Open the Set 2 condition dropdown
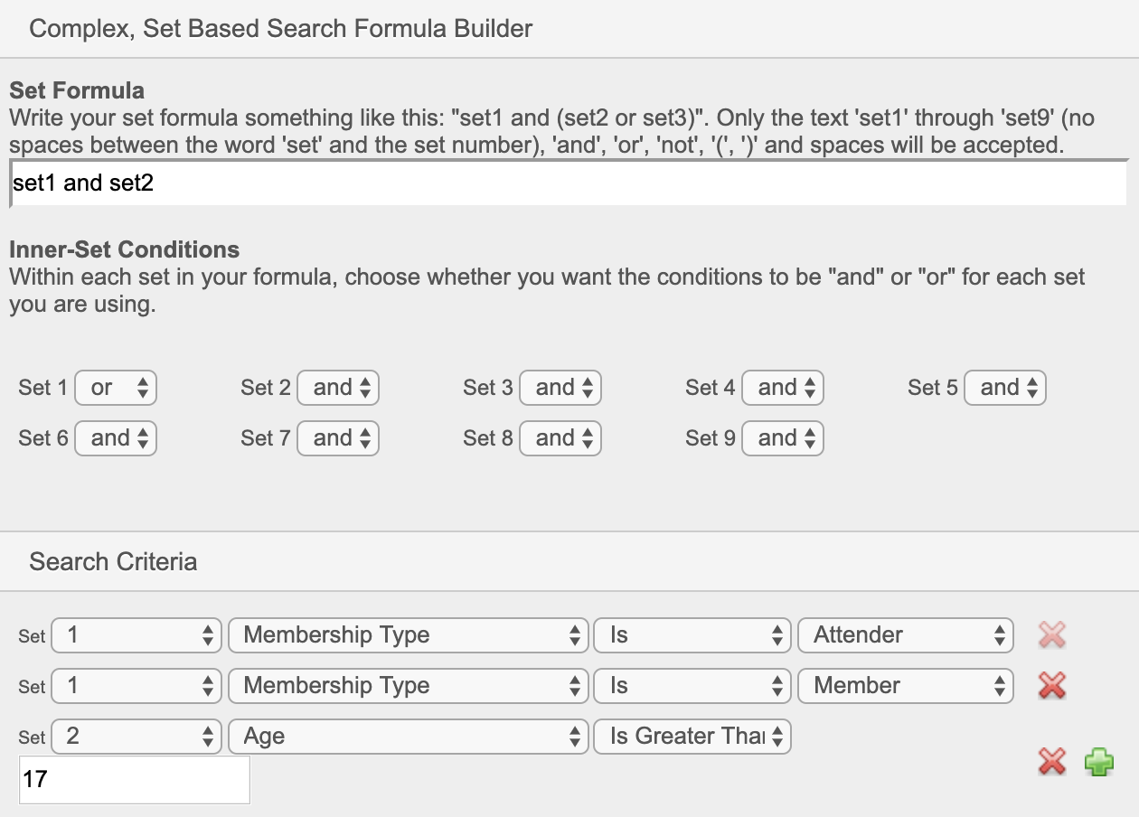The width and height of the screenshot is (1139, 817). point(338,387)
